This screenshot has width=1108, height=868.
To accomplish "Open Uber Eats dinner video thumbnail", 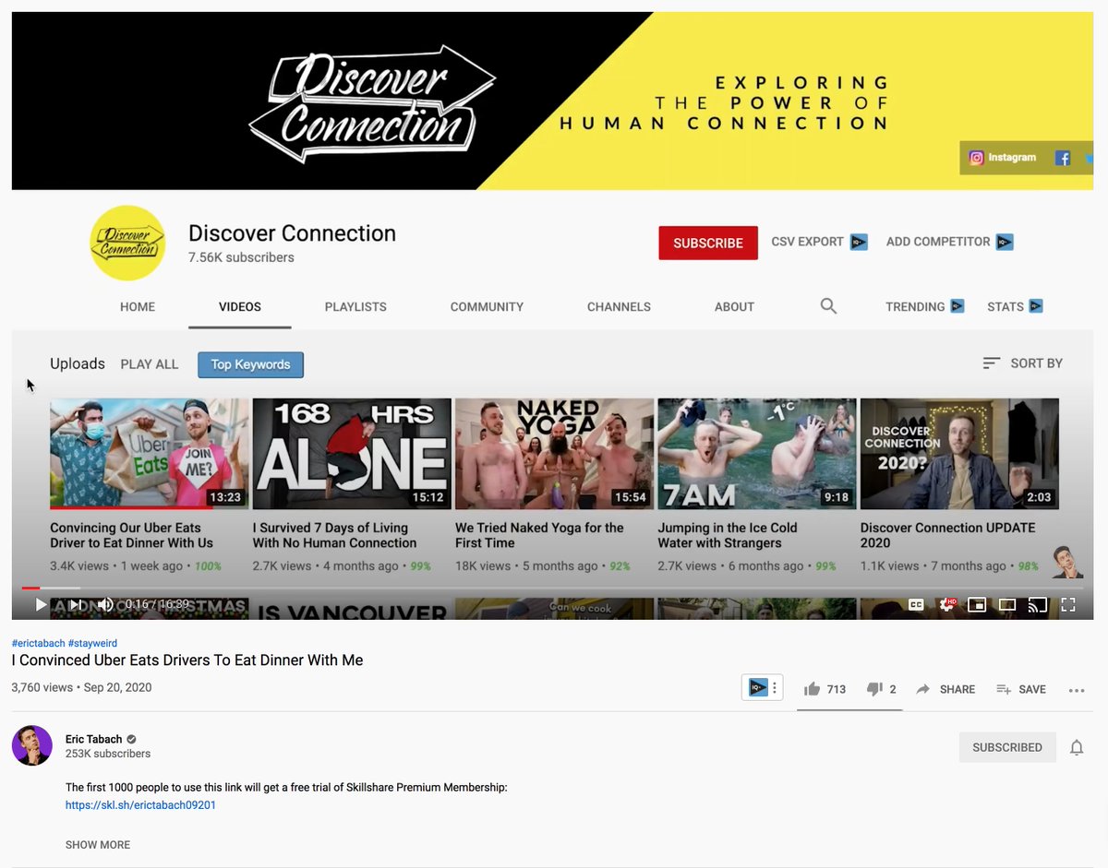I will tap(149, 454).
